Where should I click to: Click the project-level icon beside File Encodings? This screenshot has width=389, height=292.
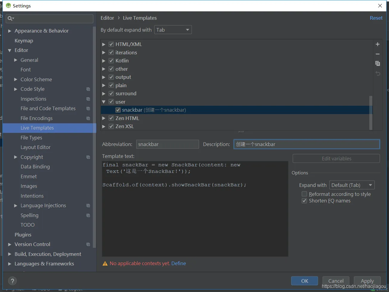[x=88, y=118]
